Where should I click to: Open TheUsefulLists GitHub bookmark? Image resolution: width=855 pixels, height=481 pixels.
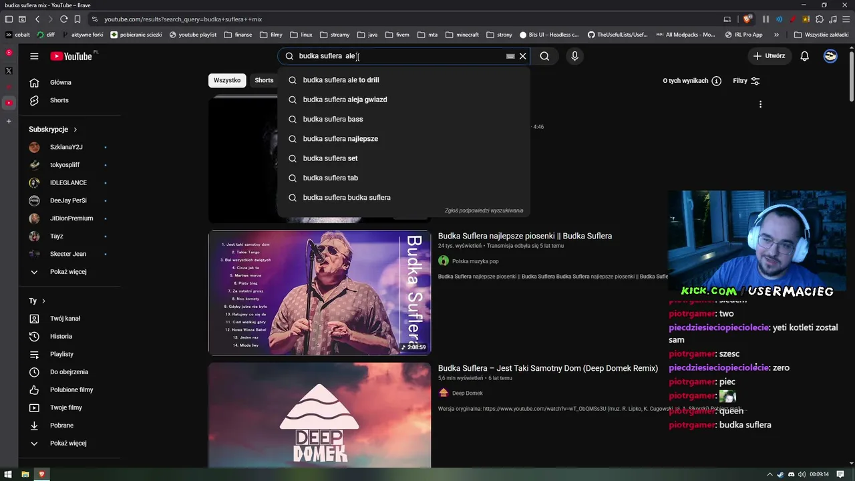pyautogui.click(x=618, y=35)
